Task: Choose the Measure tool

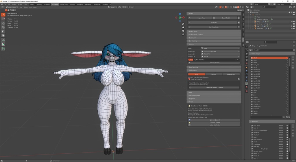Action: [3, 44]
